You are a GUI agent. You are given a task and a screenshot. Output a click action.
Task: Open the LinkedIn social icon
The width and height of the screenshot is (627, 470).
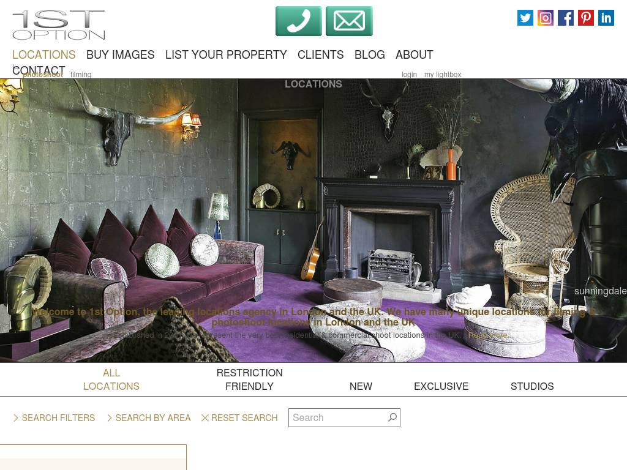tap(606, 18)
